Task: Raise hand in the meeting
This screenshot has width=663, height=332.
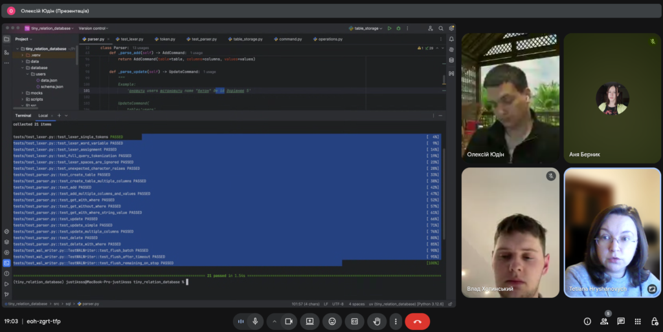Action: click(x=376, y=321)
